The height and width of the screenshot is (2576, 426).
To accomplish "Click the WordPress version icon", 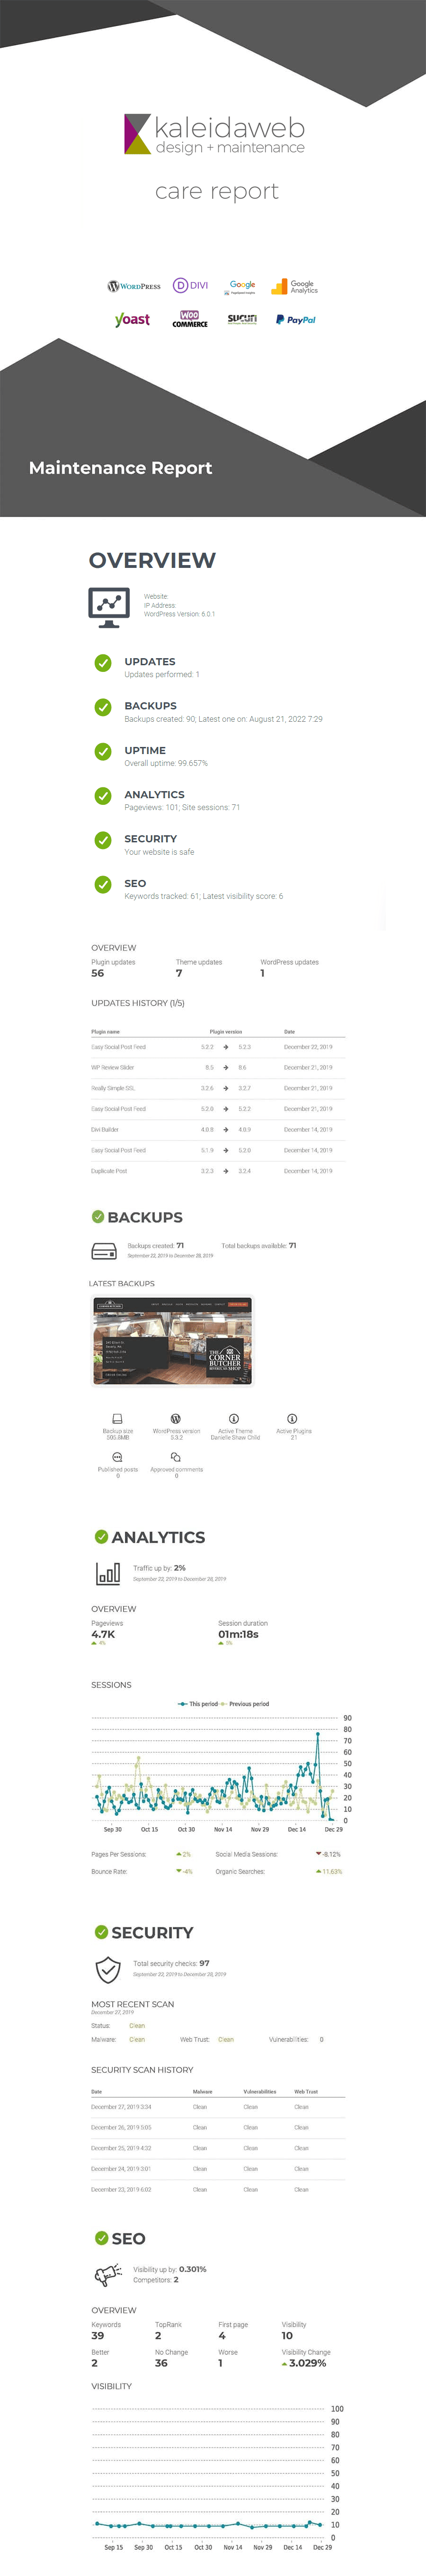I will coord(176,1419).
